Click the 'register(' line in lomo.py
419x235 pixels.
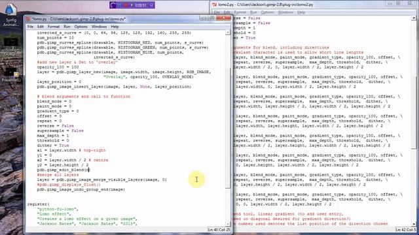(x=38, y=204)
